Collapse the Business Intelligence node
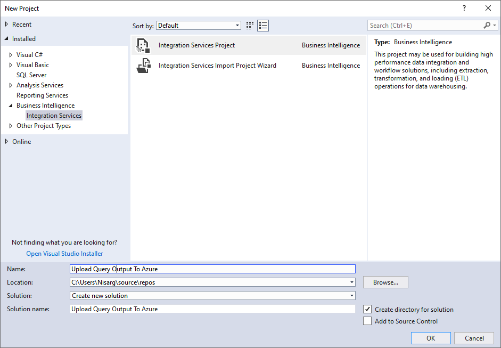501x348 pixels. point(11,106)
